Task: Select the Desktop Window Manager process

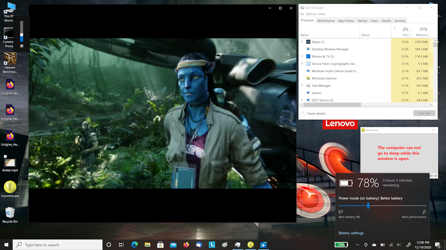Action: [x=366, y=49]
